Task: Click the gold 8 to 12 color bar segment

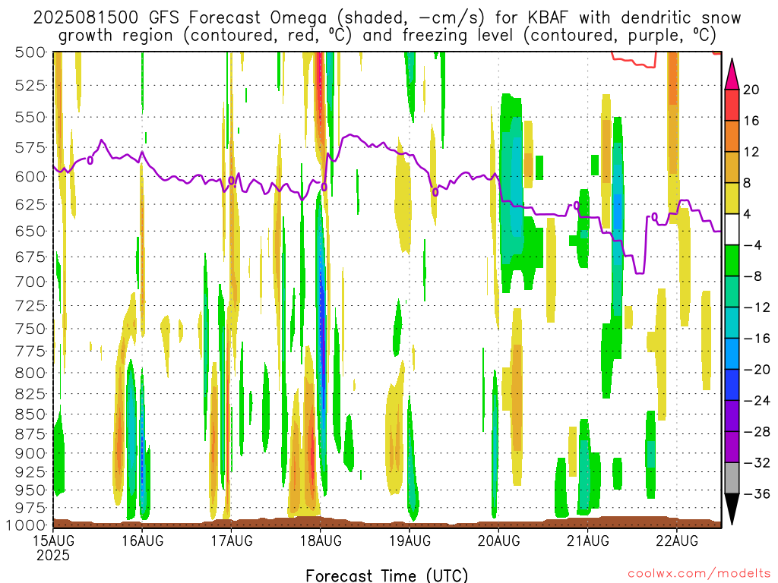Action: (x=732, y=167)
